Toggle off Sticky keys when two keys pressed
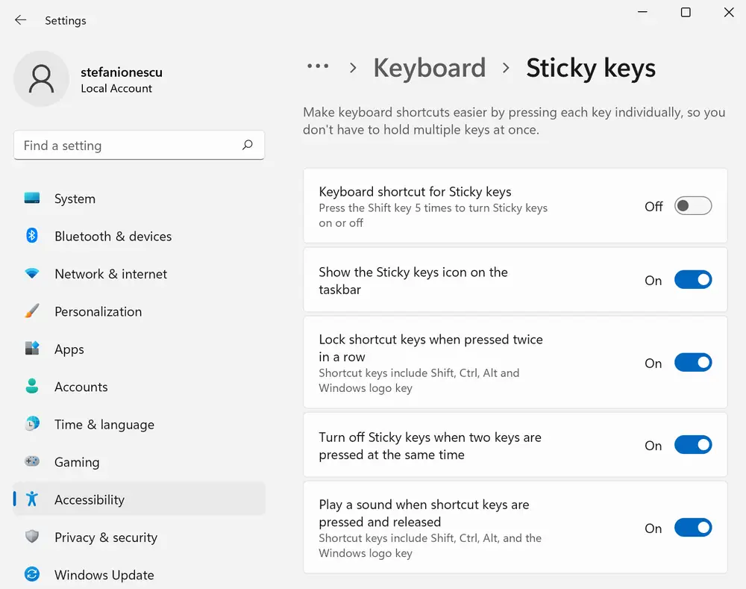This screenshot has height=589, width=746. [x=693, y=445]
